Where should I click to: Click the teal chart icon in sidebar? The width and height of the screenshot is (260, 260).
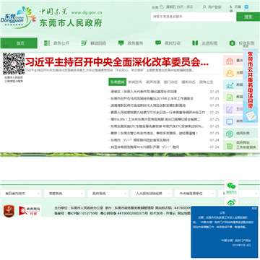click(230, 85)
